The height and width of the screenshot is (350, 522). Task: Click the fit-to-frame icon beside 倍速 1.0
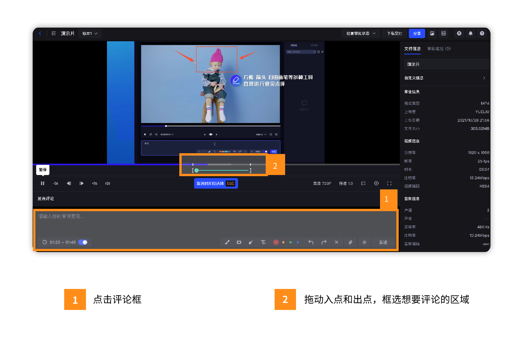(363, 184)
